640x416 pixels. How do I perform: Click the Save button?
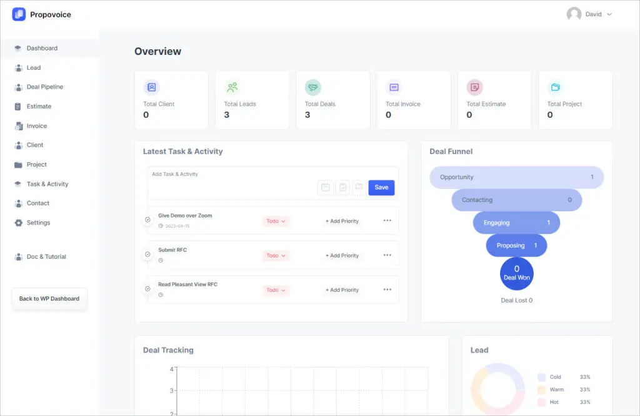tap(381, 187)
